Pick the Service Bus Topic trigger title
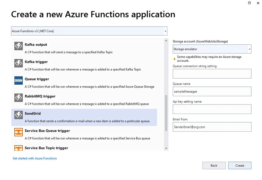The image size is (262, 180). coord(46,148)
